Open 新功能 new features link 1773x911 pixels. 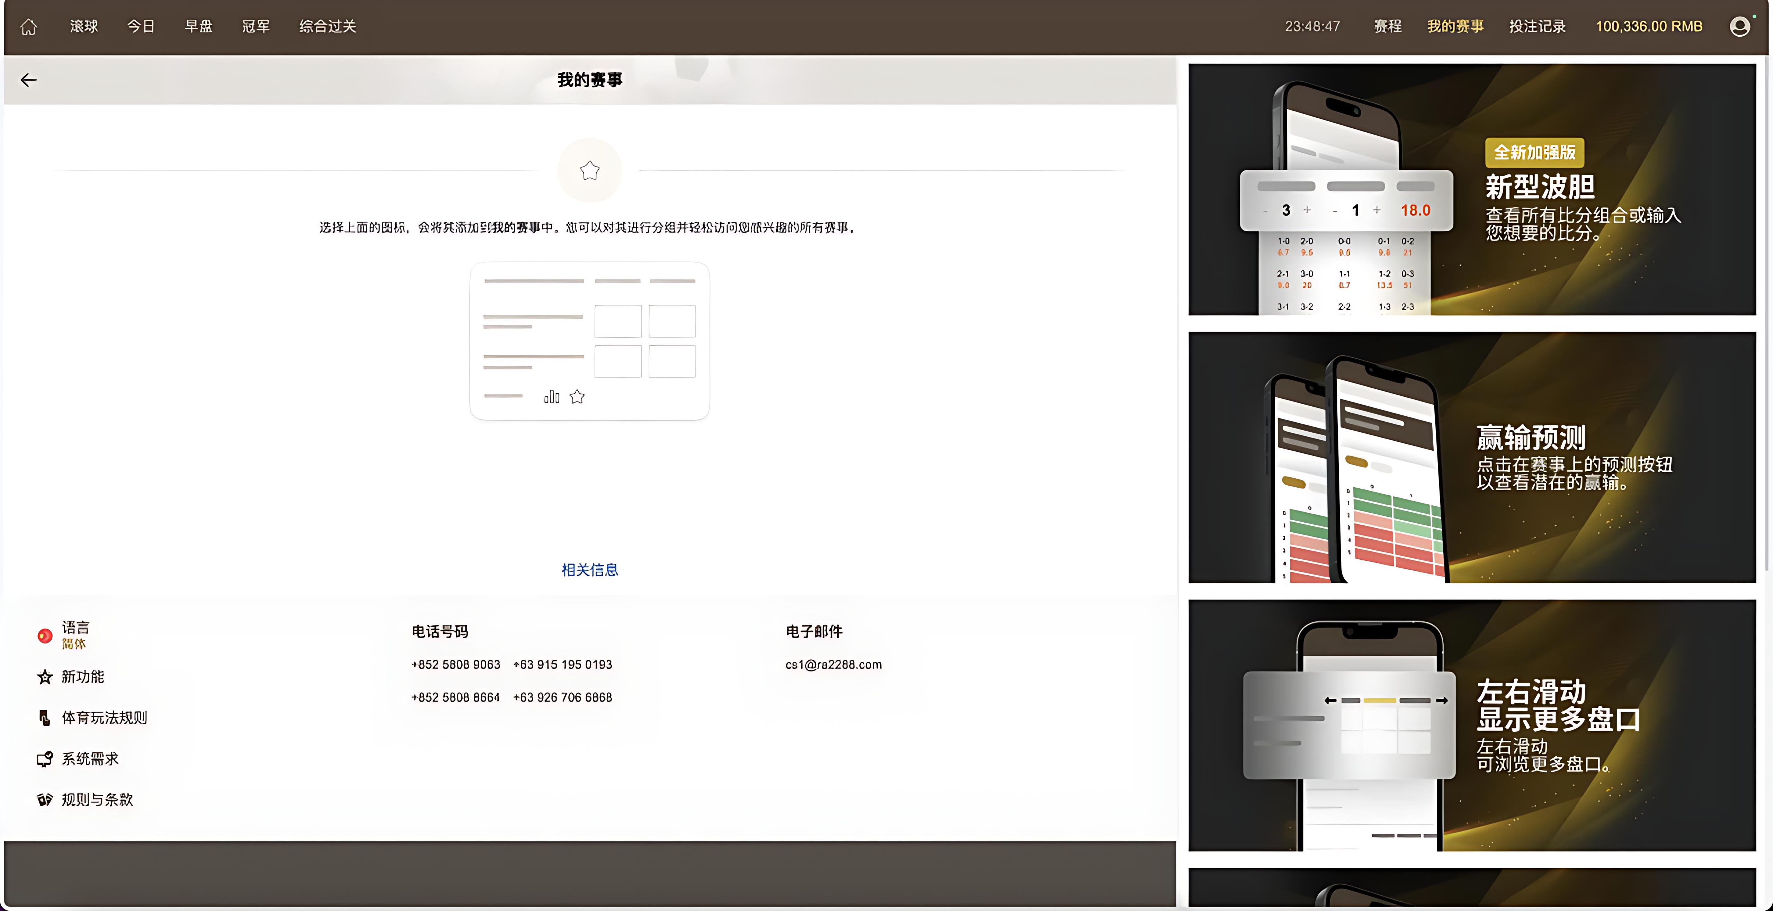(x=83, y=676)
